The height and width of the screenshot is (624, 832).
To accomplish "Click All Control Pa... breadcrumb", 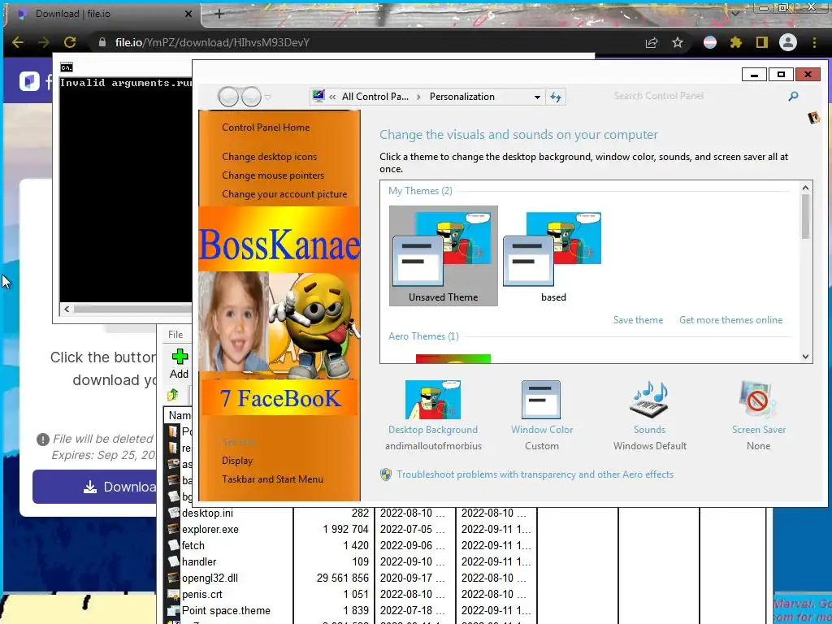I will (x=375, y=97).
